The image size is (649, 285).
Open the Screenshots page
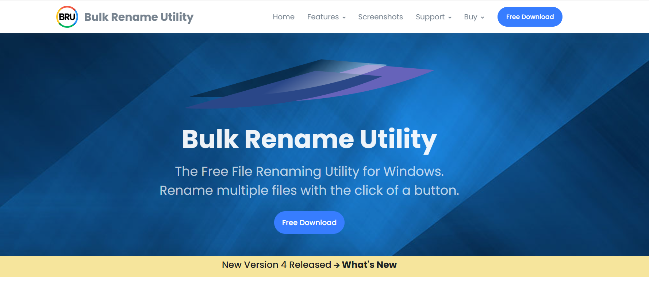pos(380,17)
